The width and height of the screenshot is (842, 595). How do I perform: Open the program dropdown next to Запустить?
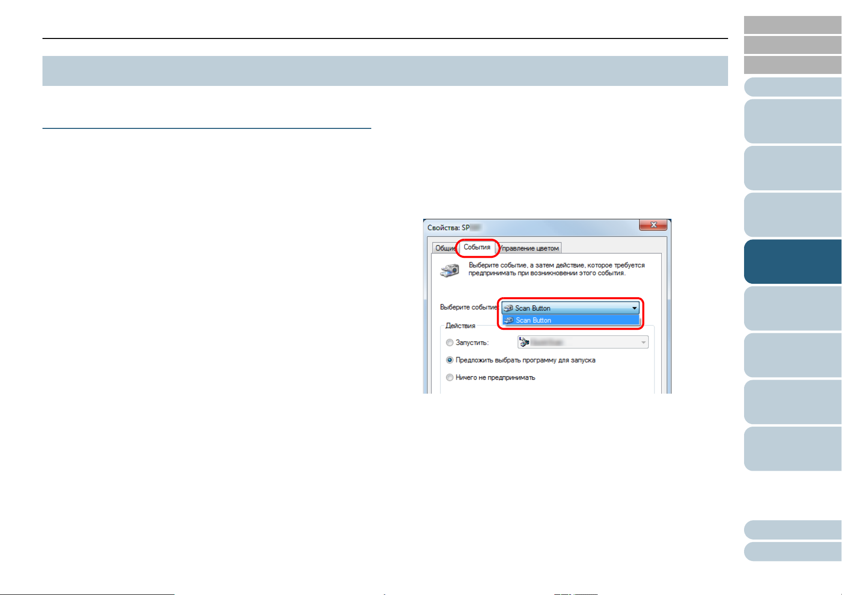(x=583, y=342)
